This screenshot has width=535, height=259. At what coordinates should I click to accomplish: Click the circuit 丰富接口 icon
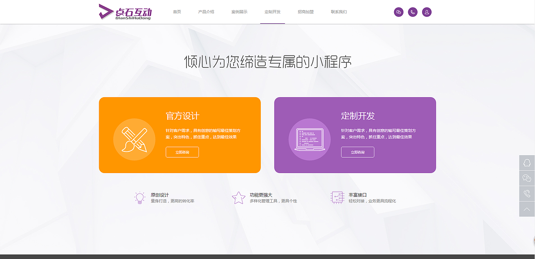click(x=337, y=198)
